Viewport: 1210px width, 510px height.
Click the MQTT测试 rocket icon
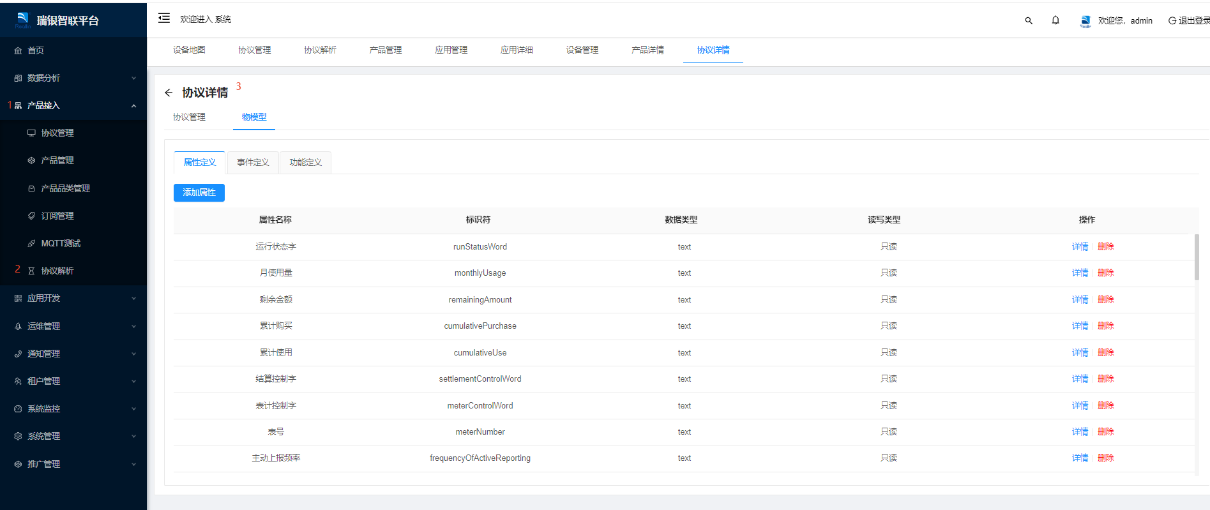point(31,243)
